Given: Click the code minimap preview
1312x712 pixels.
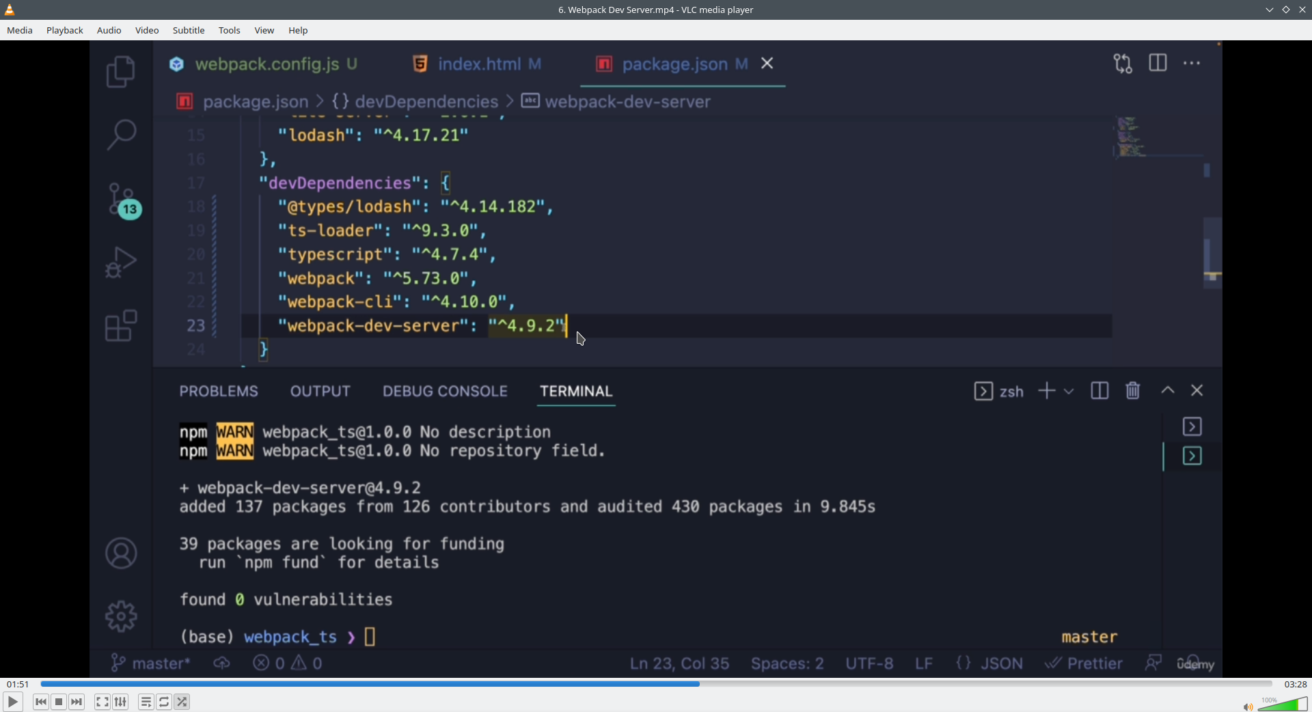Looking at the screenshot, I should tap(1131, 137).
